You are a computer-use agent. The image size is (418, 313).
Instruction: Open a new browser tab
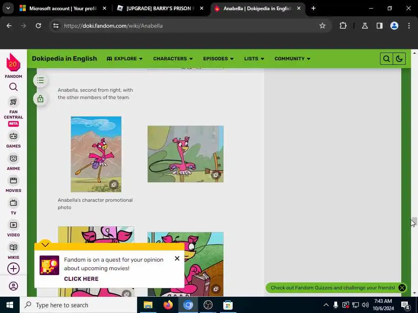313,8
